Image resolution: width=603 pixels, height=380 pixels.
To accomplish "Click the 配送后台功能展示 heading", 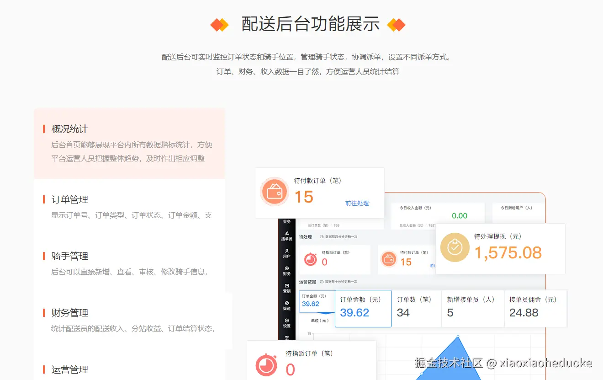I will [310, 24].
